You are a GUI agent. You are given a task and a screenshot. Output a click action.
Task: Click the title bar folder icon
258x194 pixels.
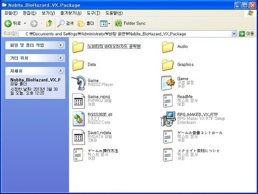point(4,5)
